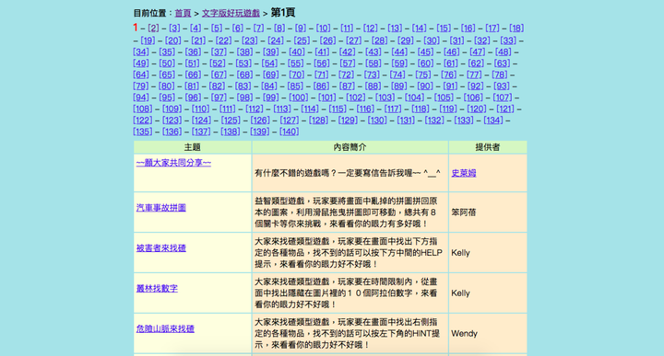Open the 被害者來找碴 game link
This screenshot has width=664, height=356.
(160, 248)
